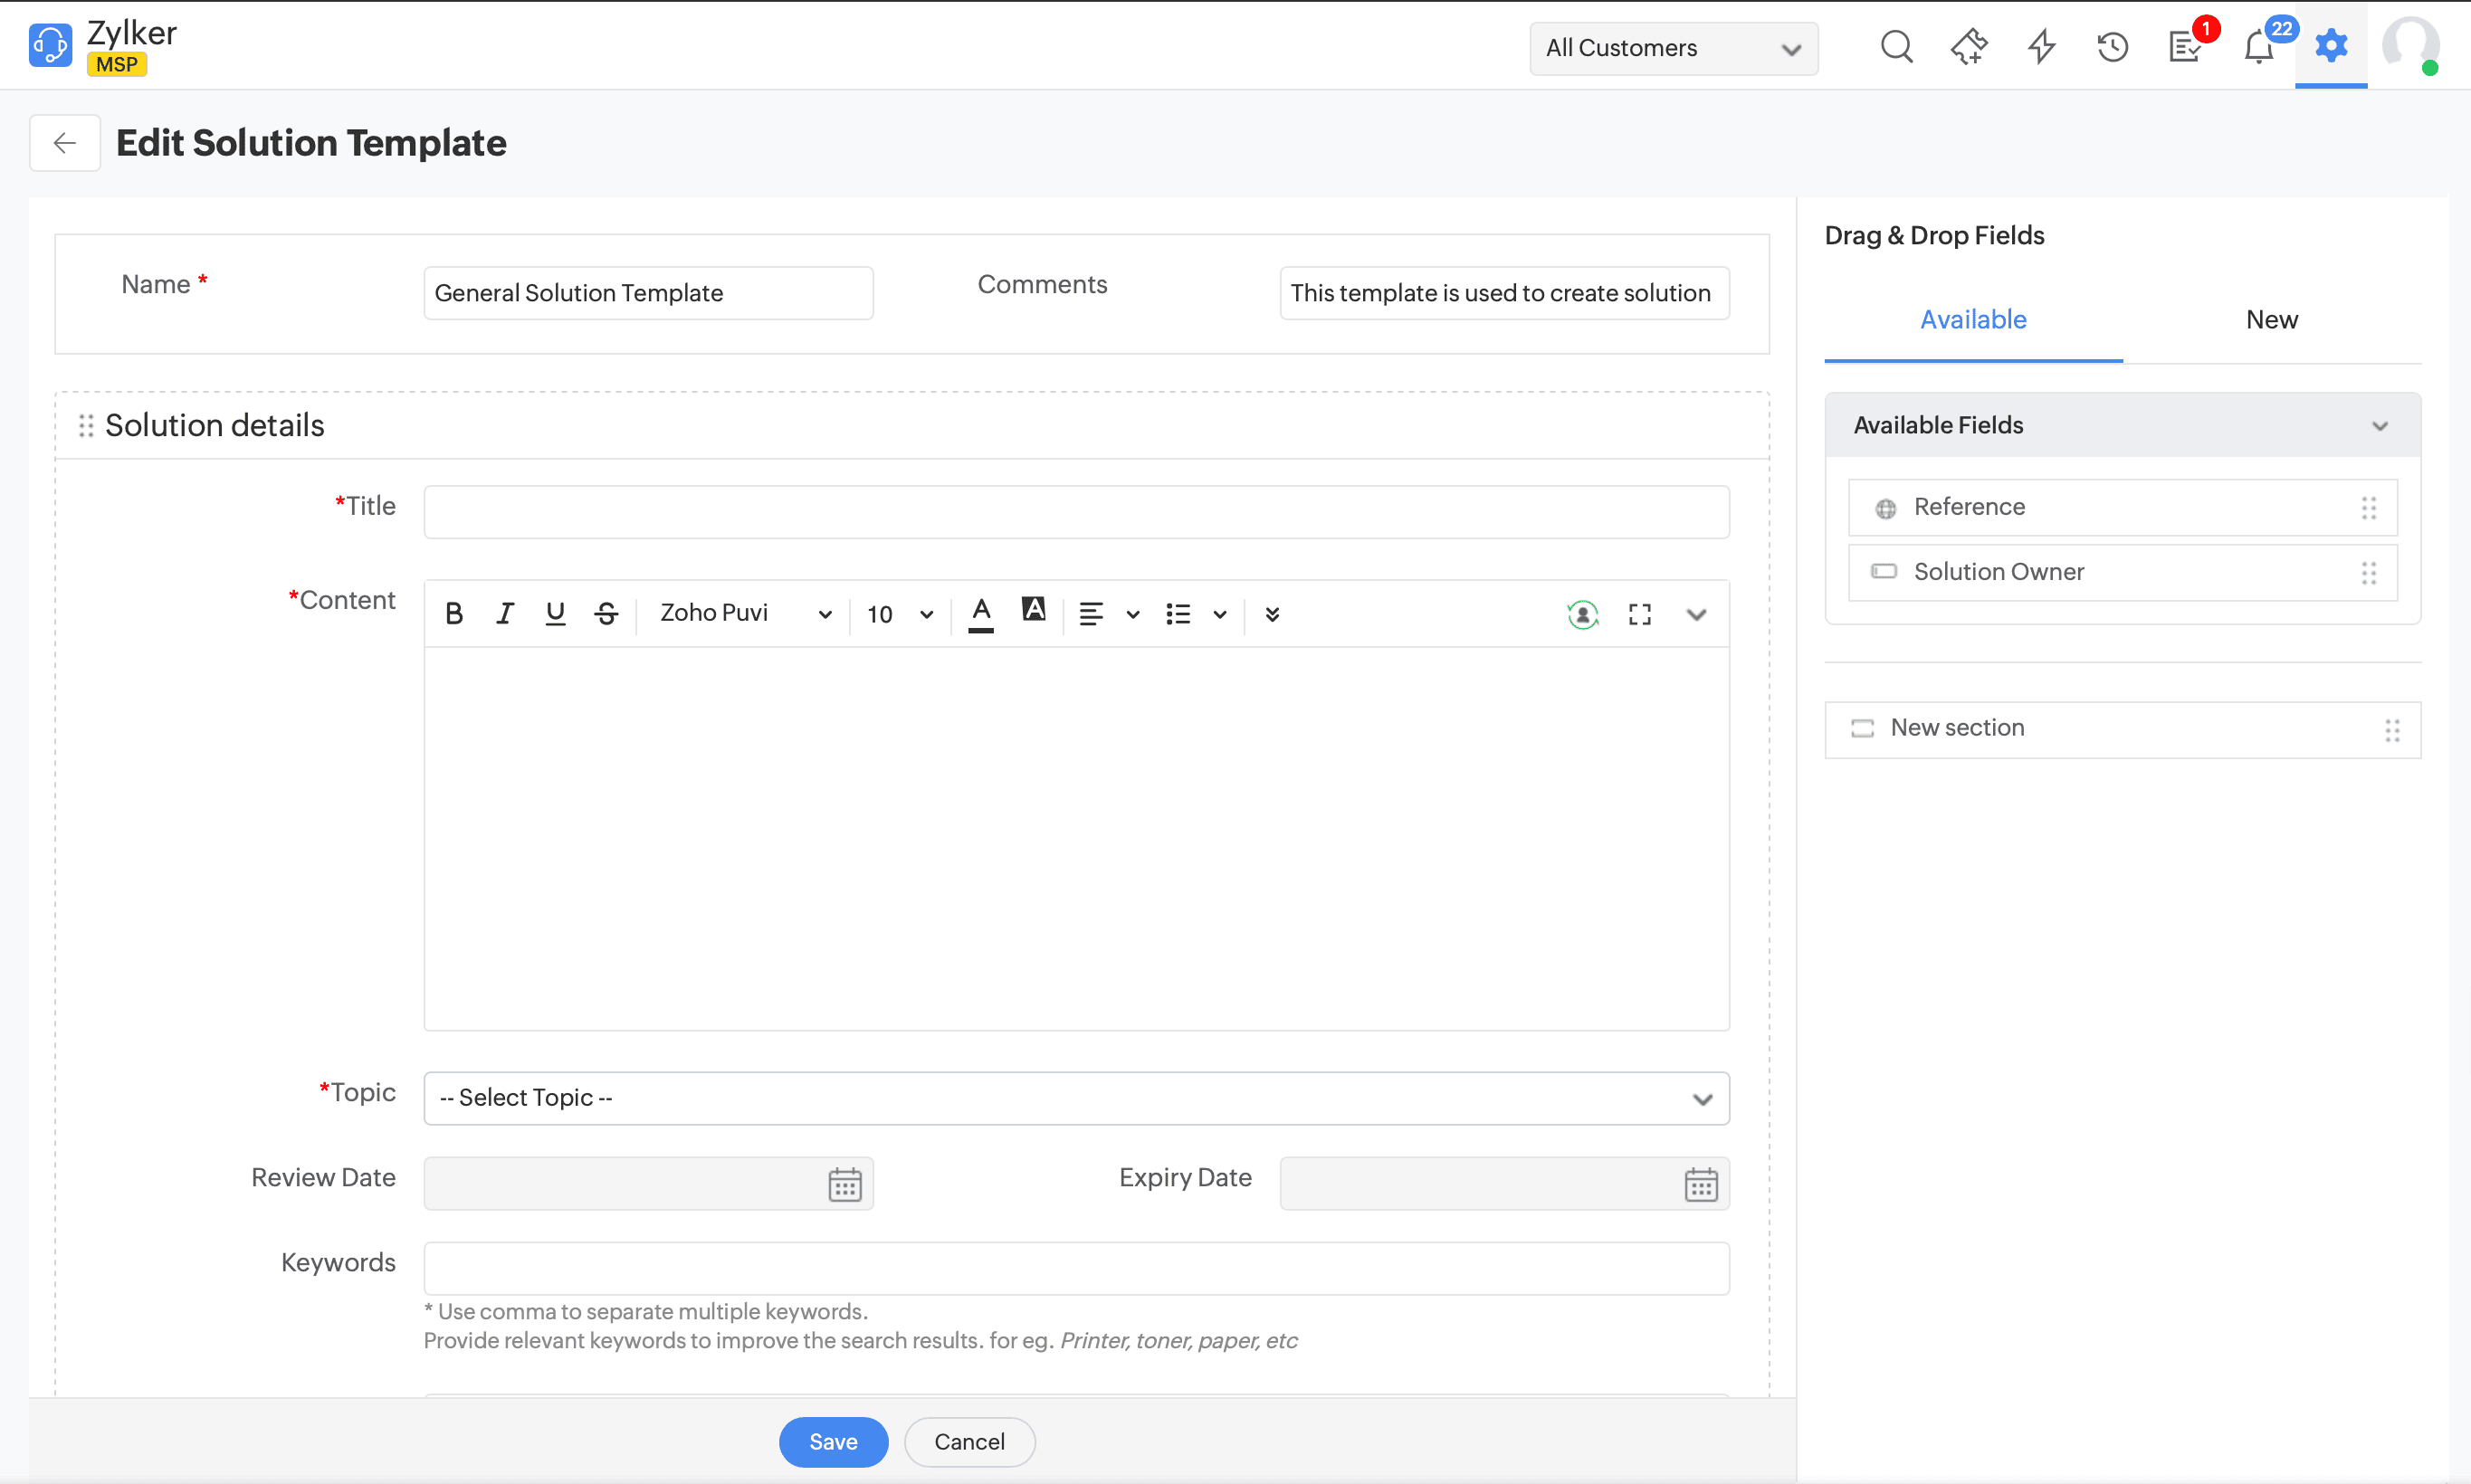Viewport: 2471px width, 1484px height.
Task: Grab the Solution Owner drag handle
Action: [x=2368, y=573]
